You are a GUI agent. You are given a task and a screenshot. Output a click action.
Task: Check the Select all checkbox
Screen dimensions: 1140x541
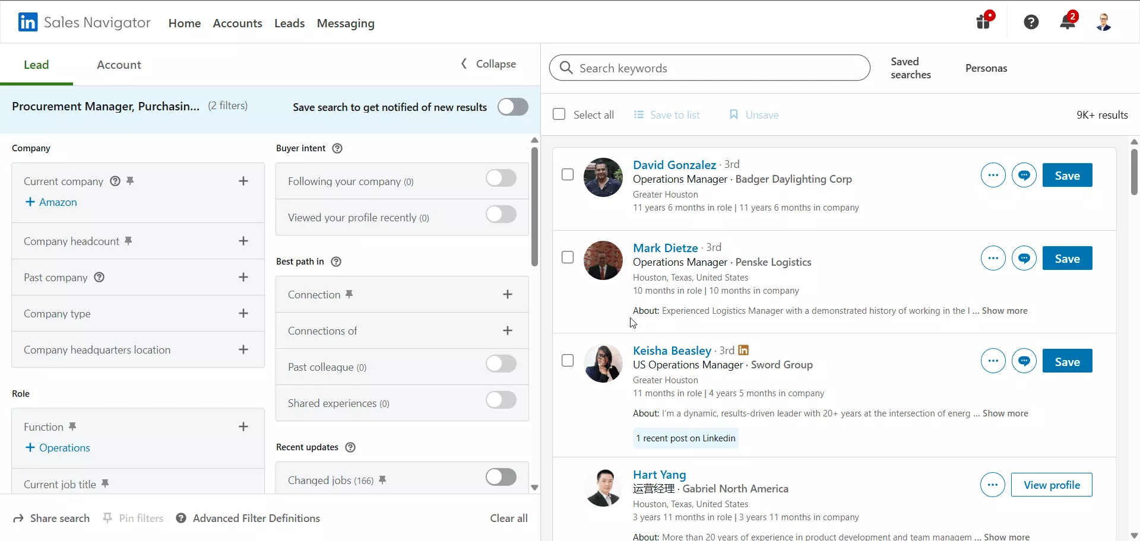coord(559,114)
